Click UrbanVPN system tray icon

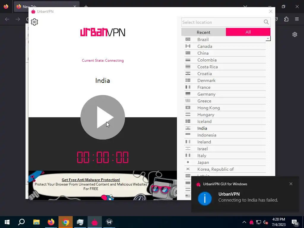point(251,222)
